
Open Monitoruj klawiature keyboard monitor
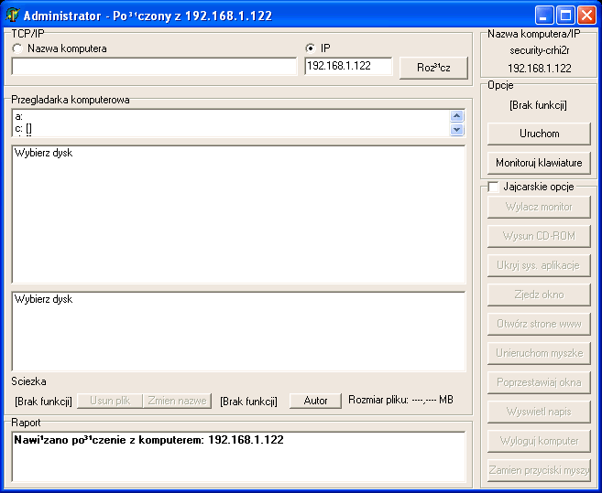tap(539, 163)
